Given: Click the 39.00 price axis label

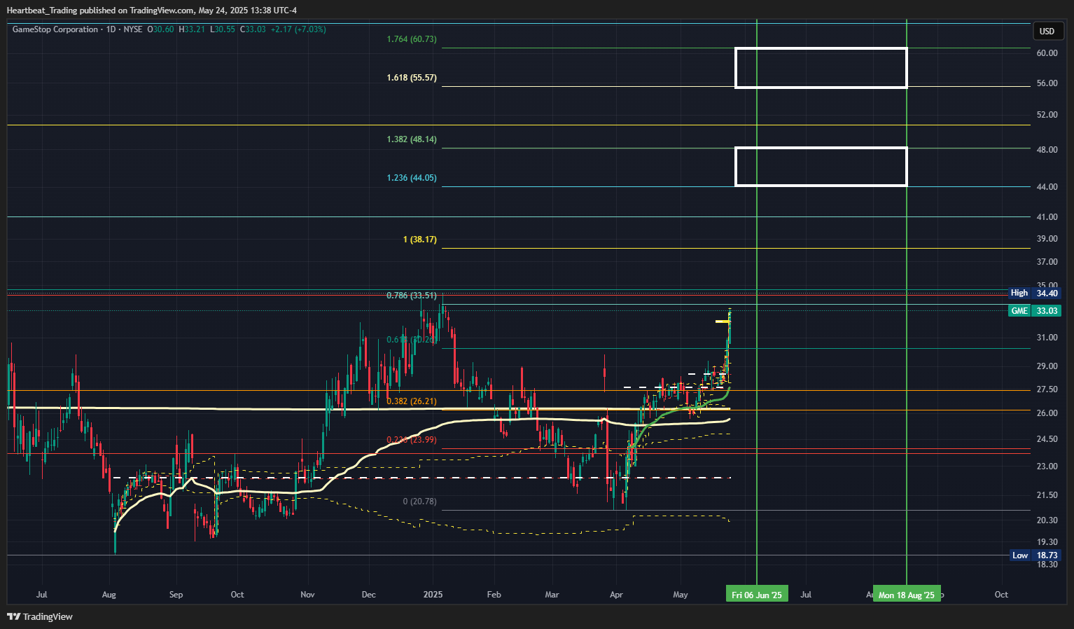Looking at the screenshot, I should [x=1047, y=239].
